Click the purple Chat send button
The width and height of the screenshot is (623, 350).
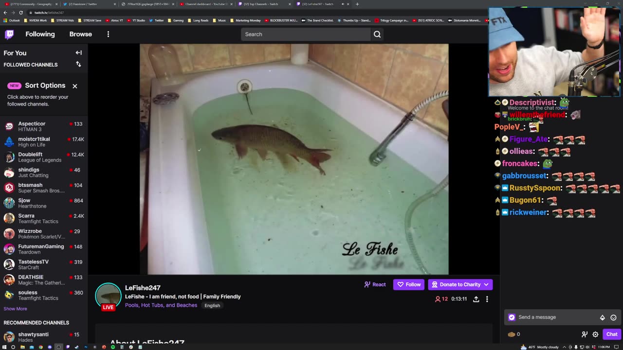[x=612, y=334]
